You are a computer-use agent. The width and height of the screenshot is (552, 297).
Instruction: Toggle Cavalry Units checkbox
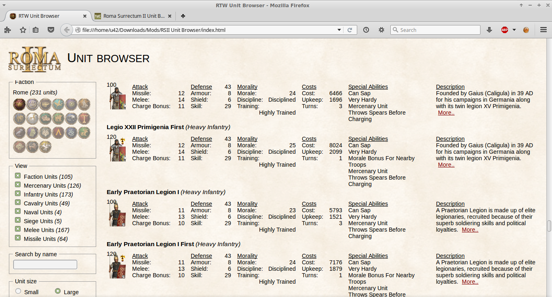point(18,202)
